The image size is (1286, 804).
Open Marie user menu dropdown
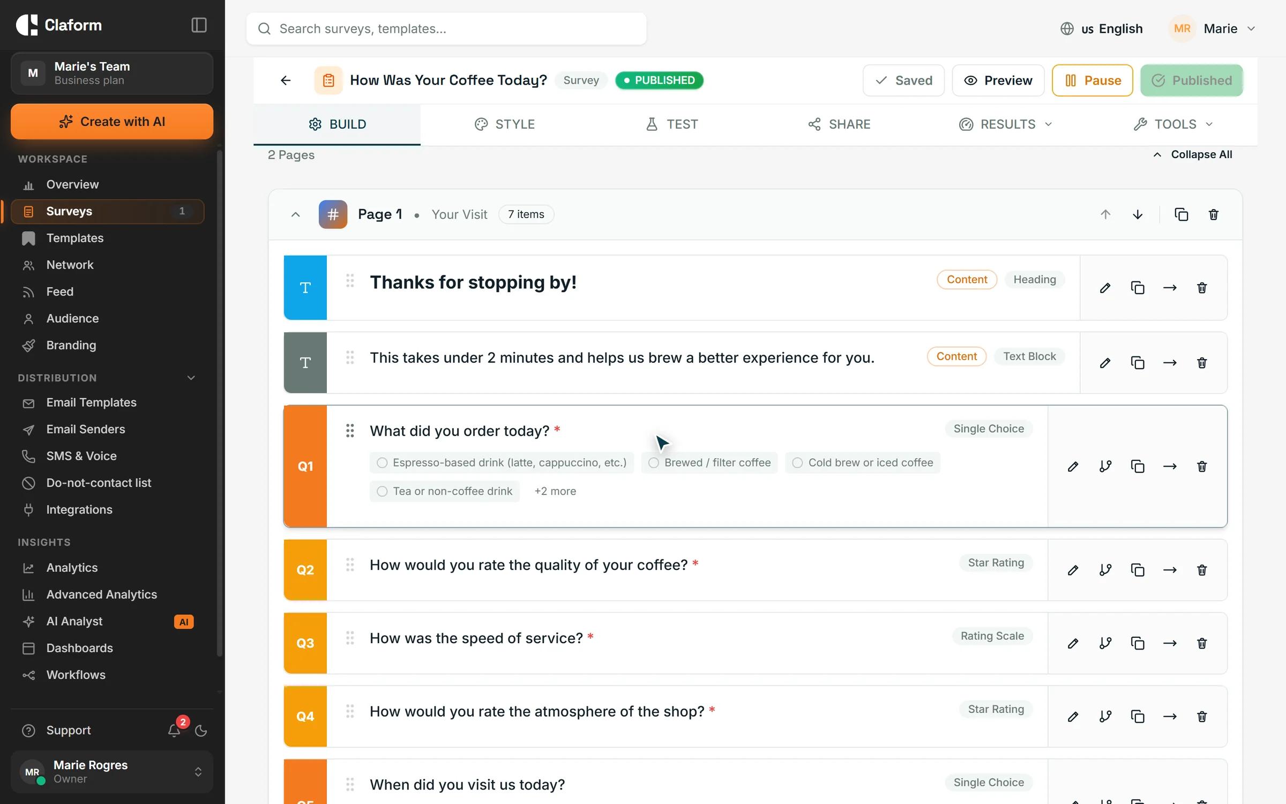tap(1213, 28)
